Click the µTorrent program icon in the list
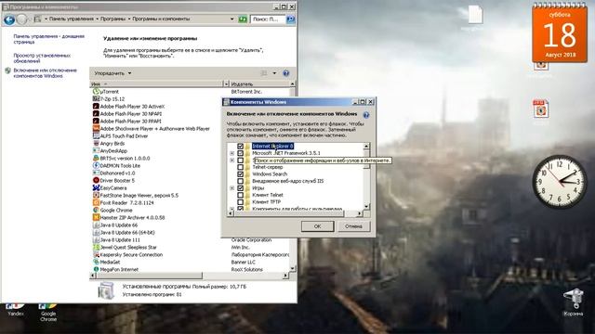This screenshot has height=334, width=595. pyautogui.click(x=96, y=92)
